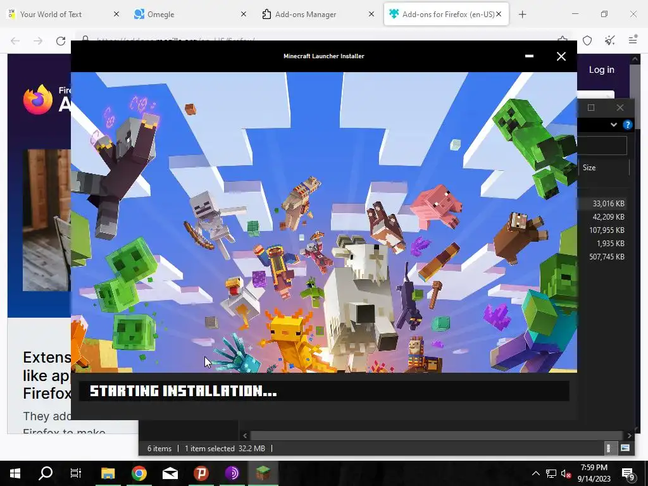Screen dimensions: 648x486
Task: Select the Minecraft grass block taskbar icon
Action: coord(263,473)
